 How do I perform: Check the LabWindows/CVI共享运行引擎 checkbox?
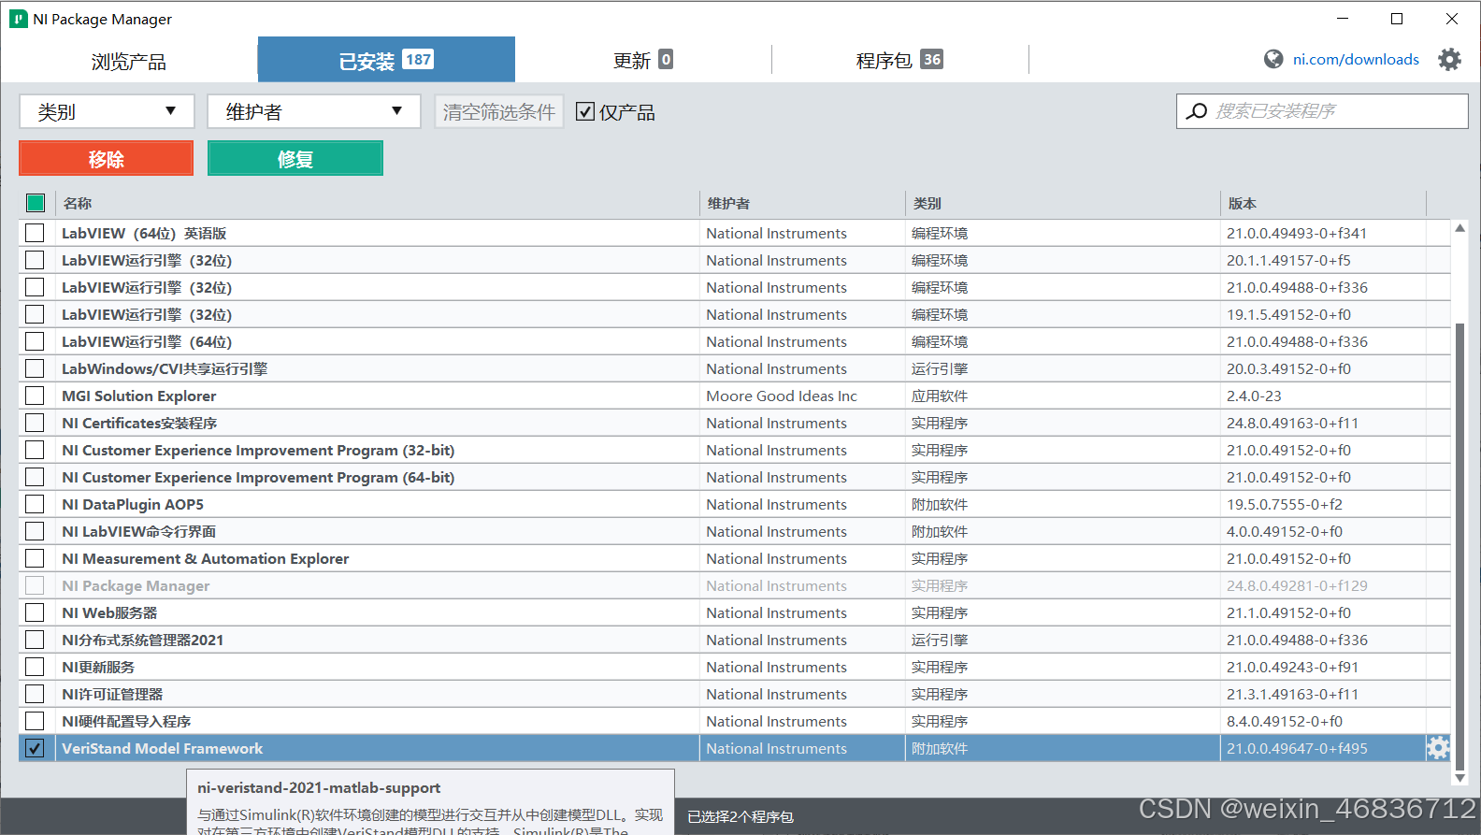click(35, 368)
